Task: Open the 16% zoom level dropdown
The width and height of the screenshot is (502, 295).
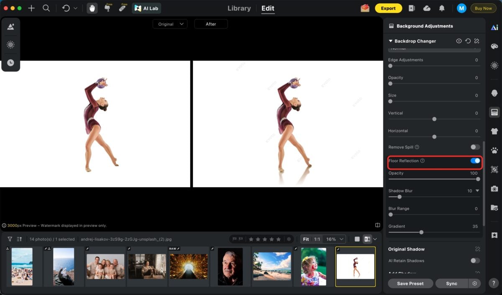Action: [x=335, y=239]
